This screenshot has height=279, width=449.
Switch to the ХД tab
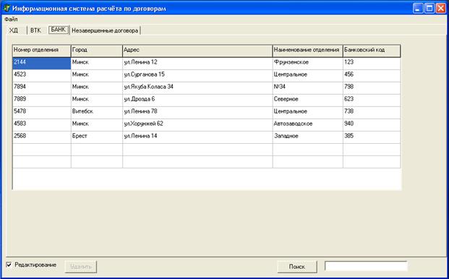pos(14,30)
